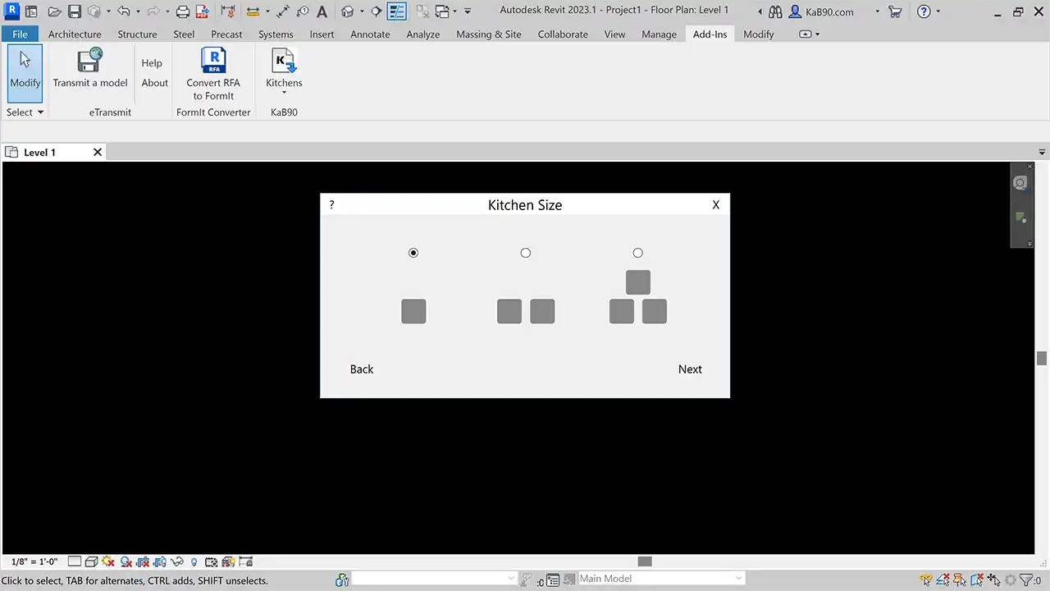Image resolution: width=1050 pixels, height=591 pixels.
Task: Click the Save icon in quick access toolbar
Action: (x=75, y=11)
